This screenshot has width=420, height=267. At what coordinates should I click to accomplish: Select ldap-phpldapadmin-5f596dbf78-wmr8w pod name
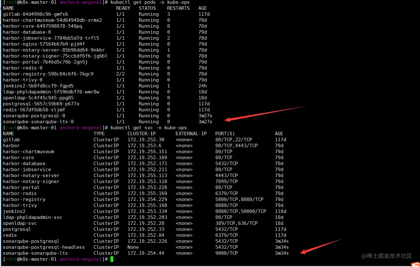(51, 92)
